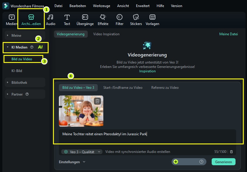Open the Audio library icon
Viewport: 247px width, 172px height.
click(50, 17)
